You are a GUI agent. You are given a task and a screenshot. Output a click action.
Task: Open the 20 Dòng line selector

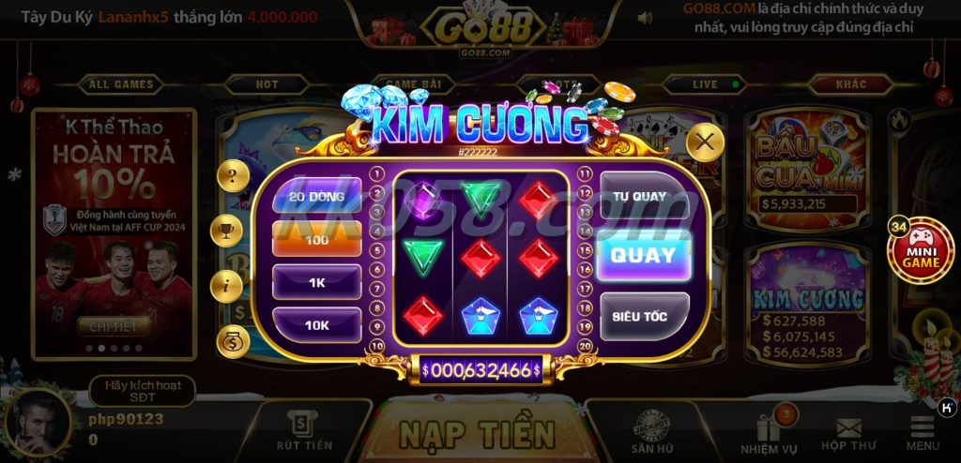(x=317, y=196)
